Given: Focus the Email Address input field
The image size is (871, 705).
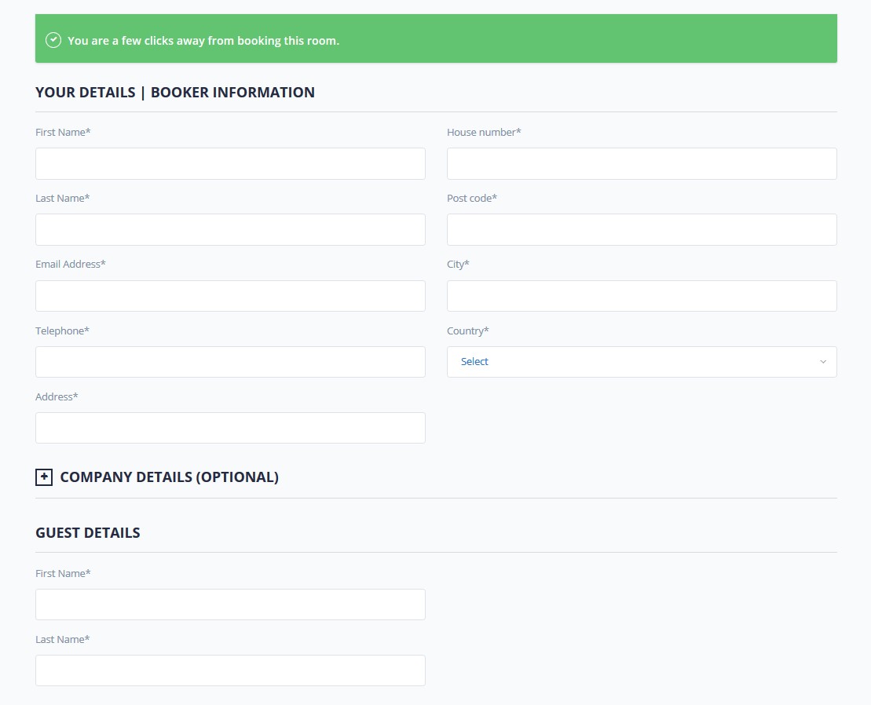Looking at the screenshot, I should coord(230,296).
